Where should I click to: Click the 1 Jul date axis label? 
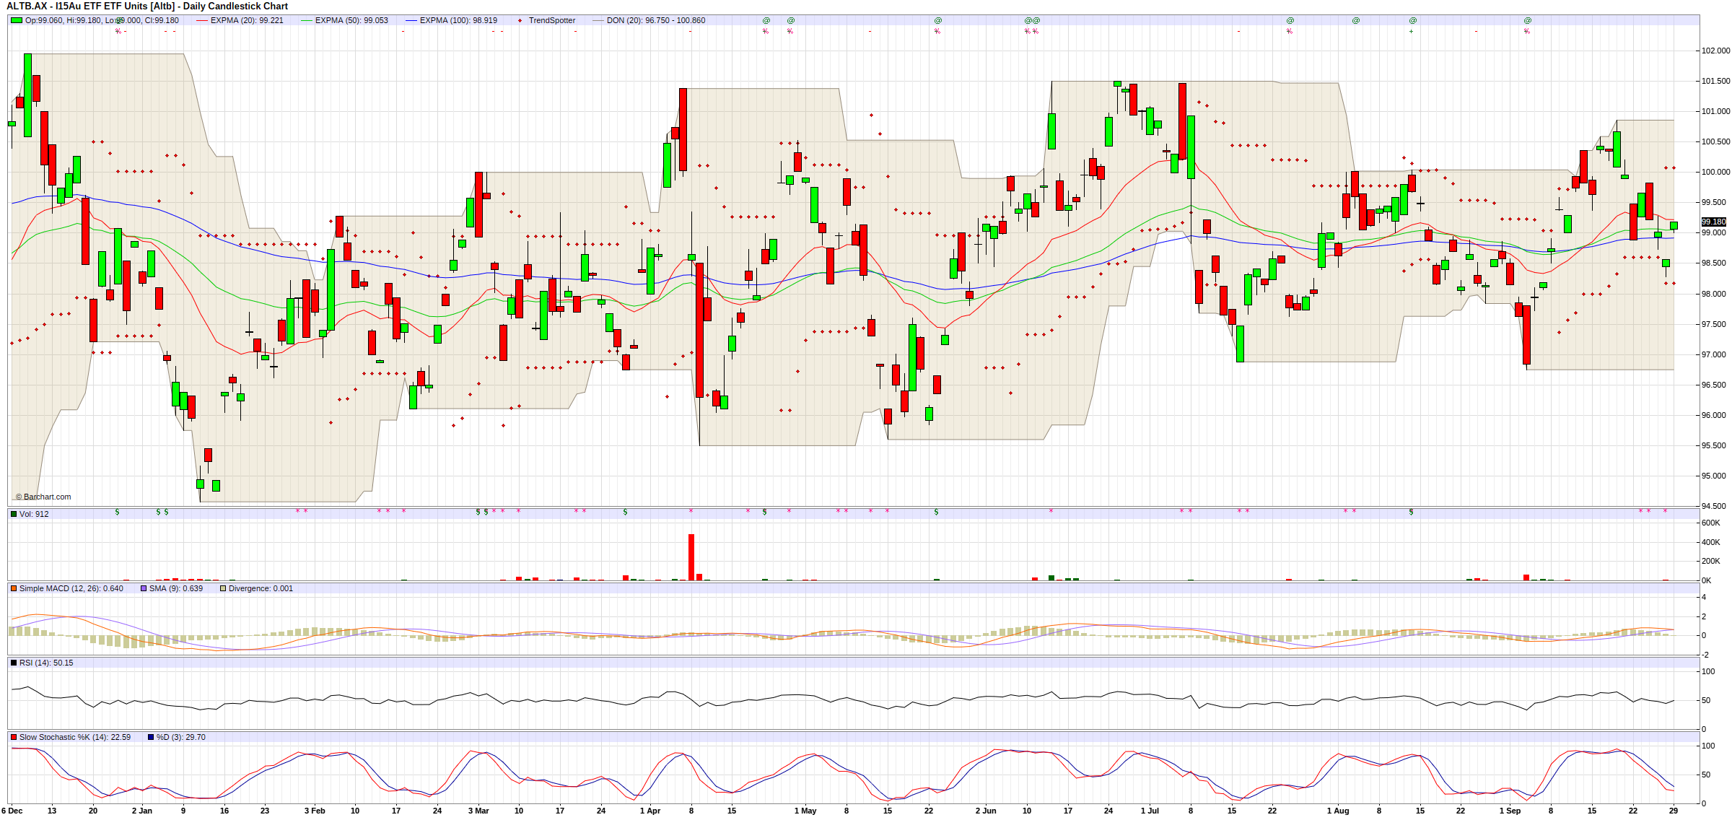1150,811
